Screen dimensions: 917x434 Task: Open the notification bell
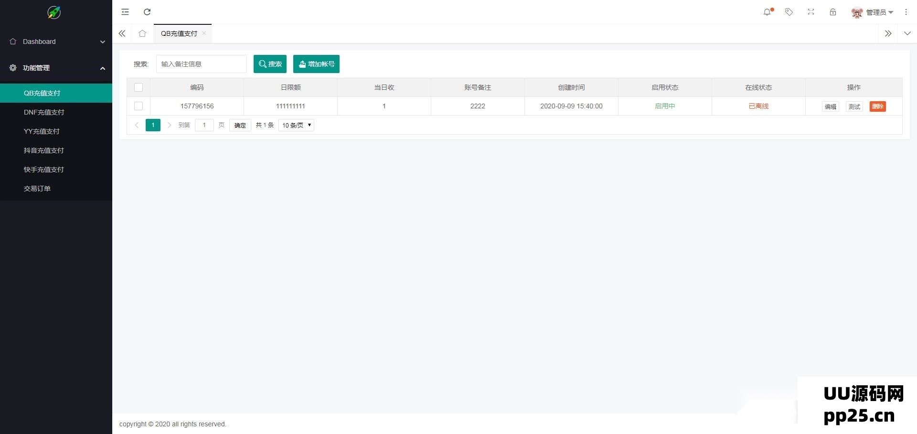[767, 12]
